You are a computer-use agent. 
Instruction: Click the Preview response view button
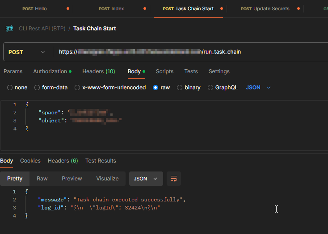(72, 179)
